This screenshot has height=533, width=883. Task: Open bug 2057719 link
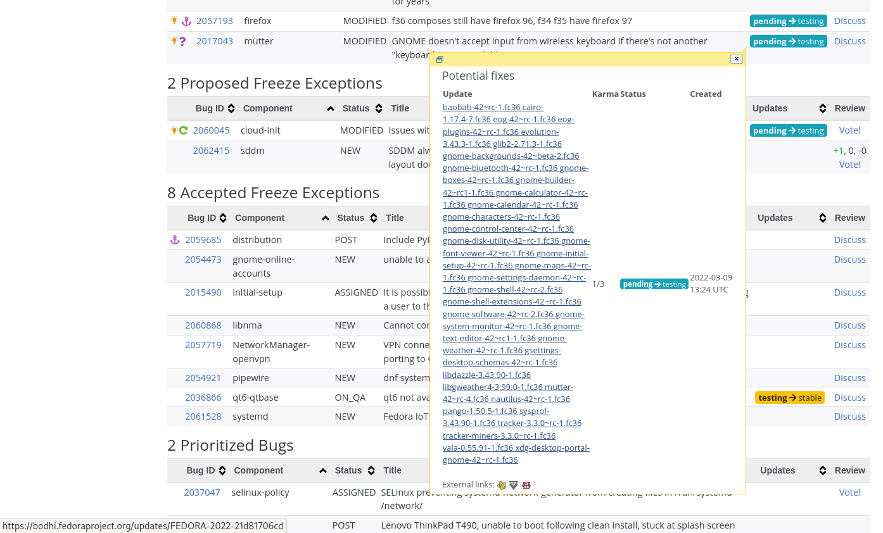point(203,345)
